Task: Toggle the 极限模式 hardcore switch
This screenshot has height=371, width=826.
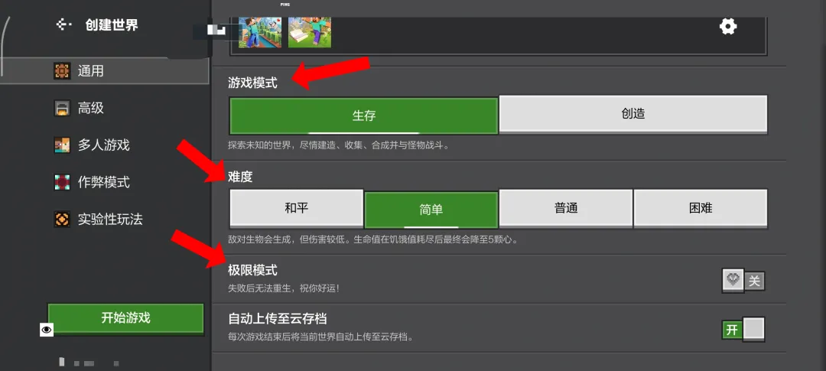Action: click(x=743, y=281)
